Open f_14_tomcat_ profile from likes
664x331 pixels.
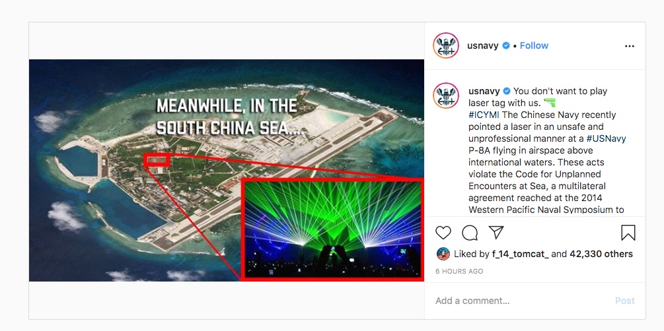pyautogui.click(x=520, y=254)
